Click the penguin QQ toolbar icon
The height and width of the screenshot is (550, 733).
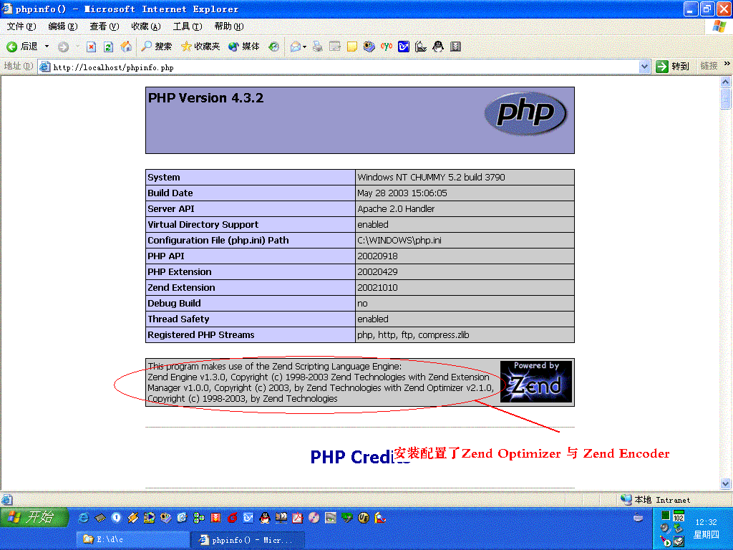tap(438, 47)
